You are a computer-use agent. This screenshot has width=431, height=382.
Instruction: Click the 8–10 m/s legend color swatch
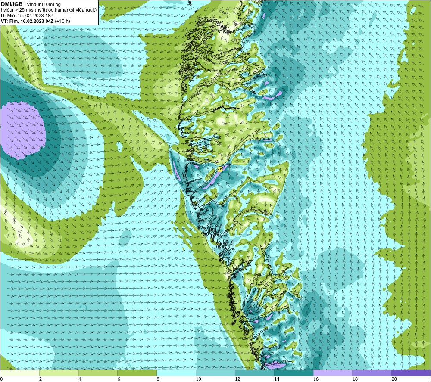pyautogui.click(x=176, y=373)
